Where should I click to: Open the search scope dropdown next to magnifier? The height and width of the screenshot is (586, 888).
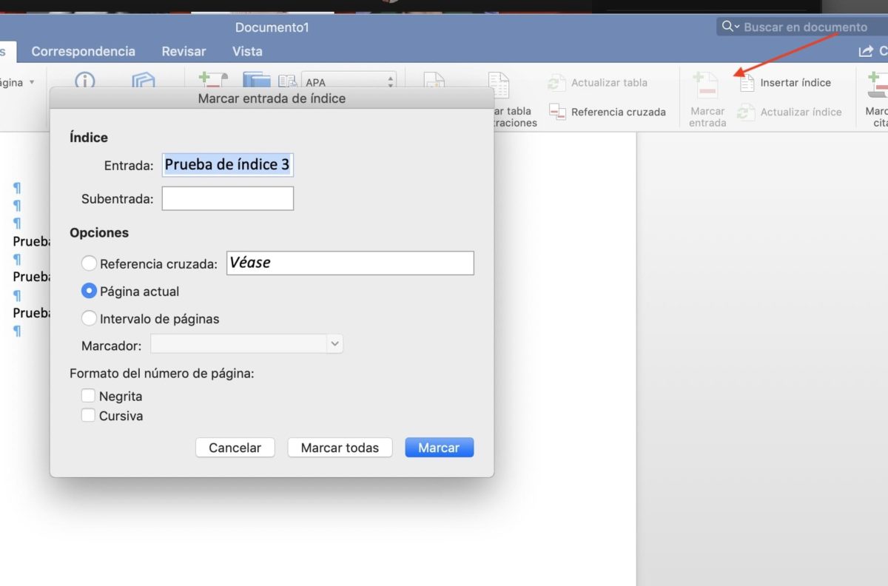(736, 27)
